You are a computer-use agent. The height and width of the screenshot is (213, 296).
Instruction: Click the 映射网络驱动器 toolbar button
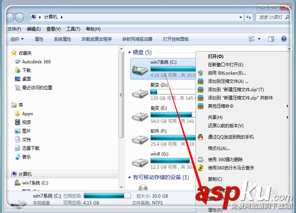point(137,39)
